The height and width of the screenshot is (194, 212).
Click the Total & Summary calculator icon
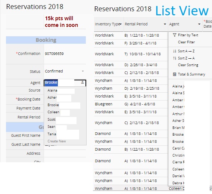[x=175, y=74]
